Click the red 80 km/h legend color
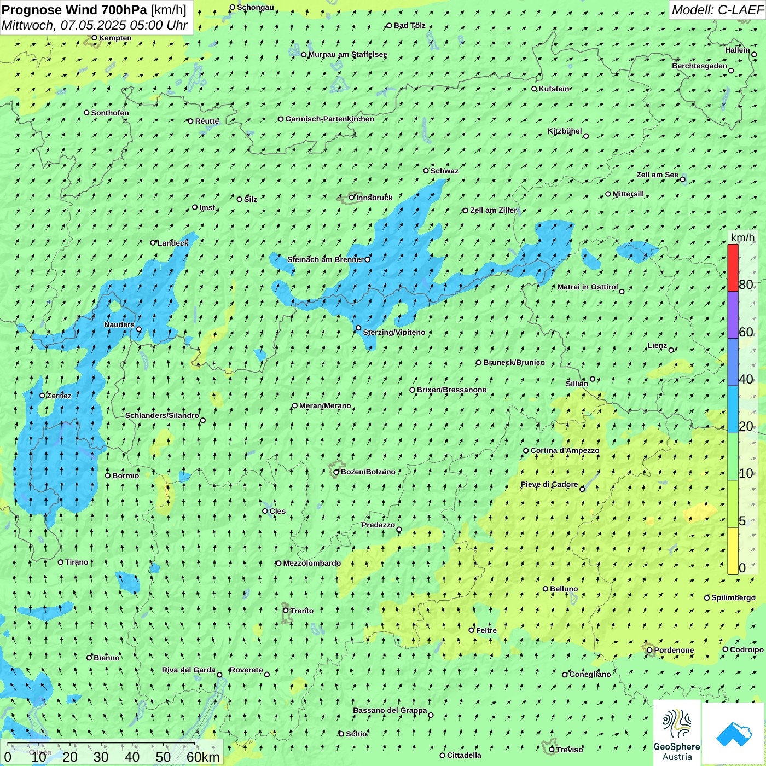766x766 pixels. click(733, 268)
